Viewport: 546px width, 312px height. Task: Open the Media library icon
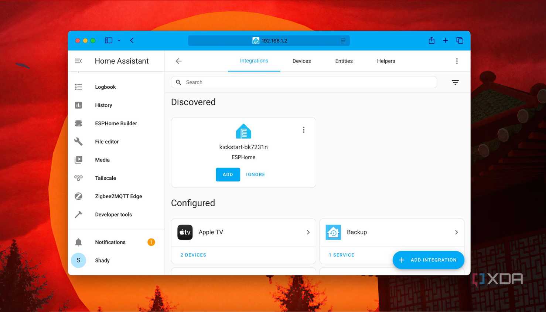click(78, 160)
